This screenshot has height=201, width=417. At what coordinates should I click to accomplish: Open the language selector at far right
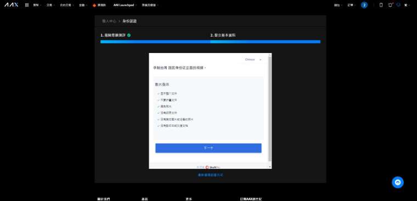[x=407, y=5]
